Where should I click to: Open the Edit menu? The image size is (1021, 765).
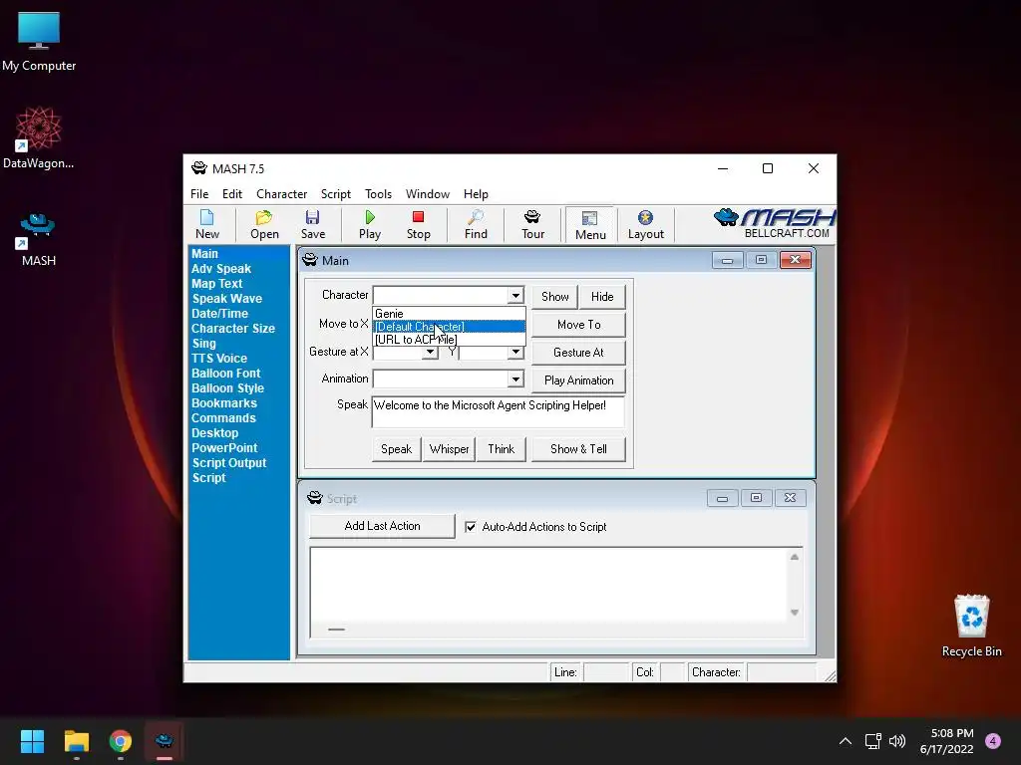(x=231, y=194)
